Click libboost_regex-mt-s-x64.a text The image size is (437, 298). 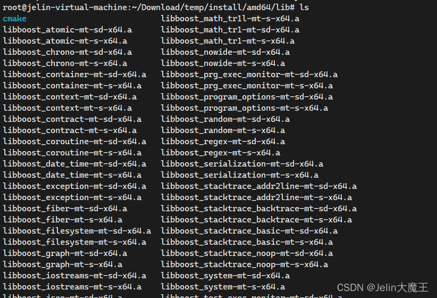click(221, 153)
